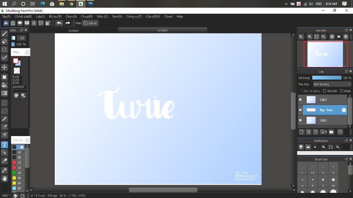Image resolution: width=353 pixels, height=198 pixels.
Task: Undock the Hoa tiêu navigator panel
Action: click(x=346, y=30)
